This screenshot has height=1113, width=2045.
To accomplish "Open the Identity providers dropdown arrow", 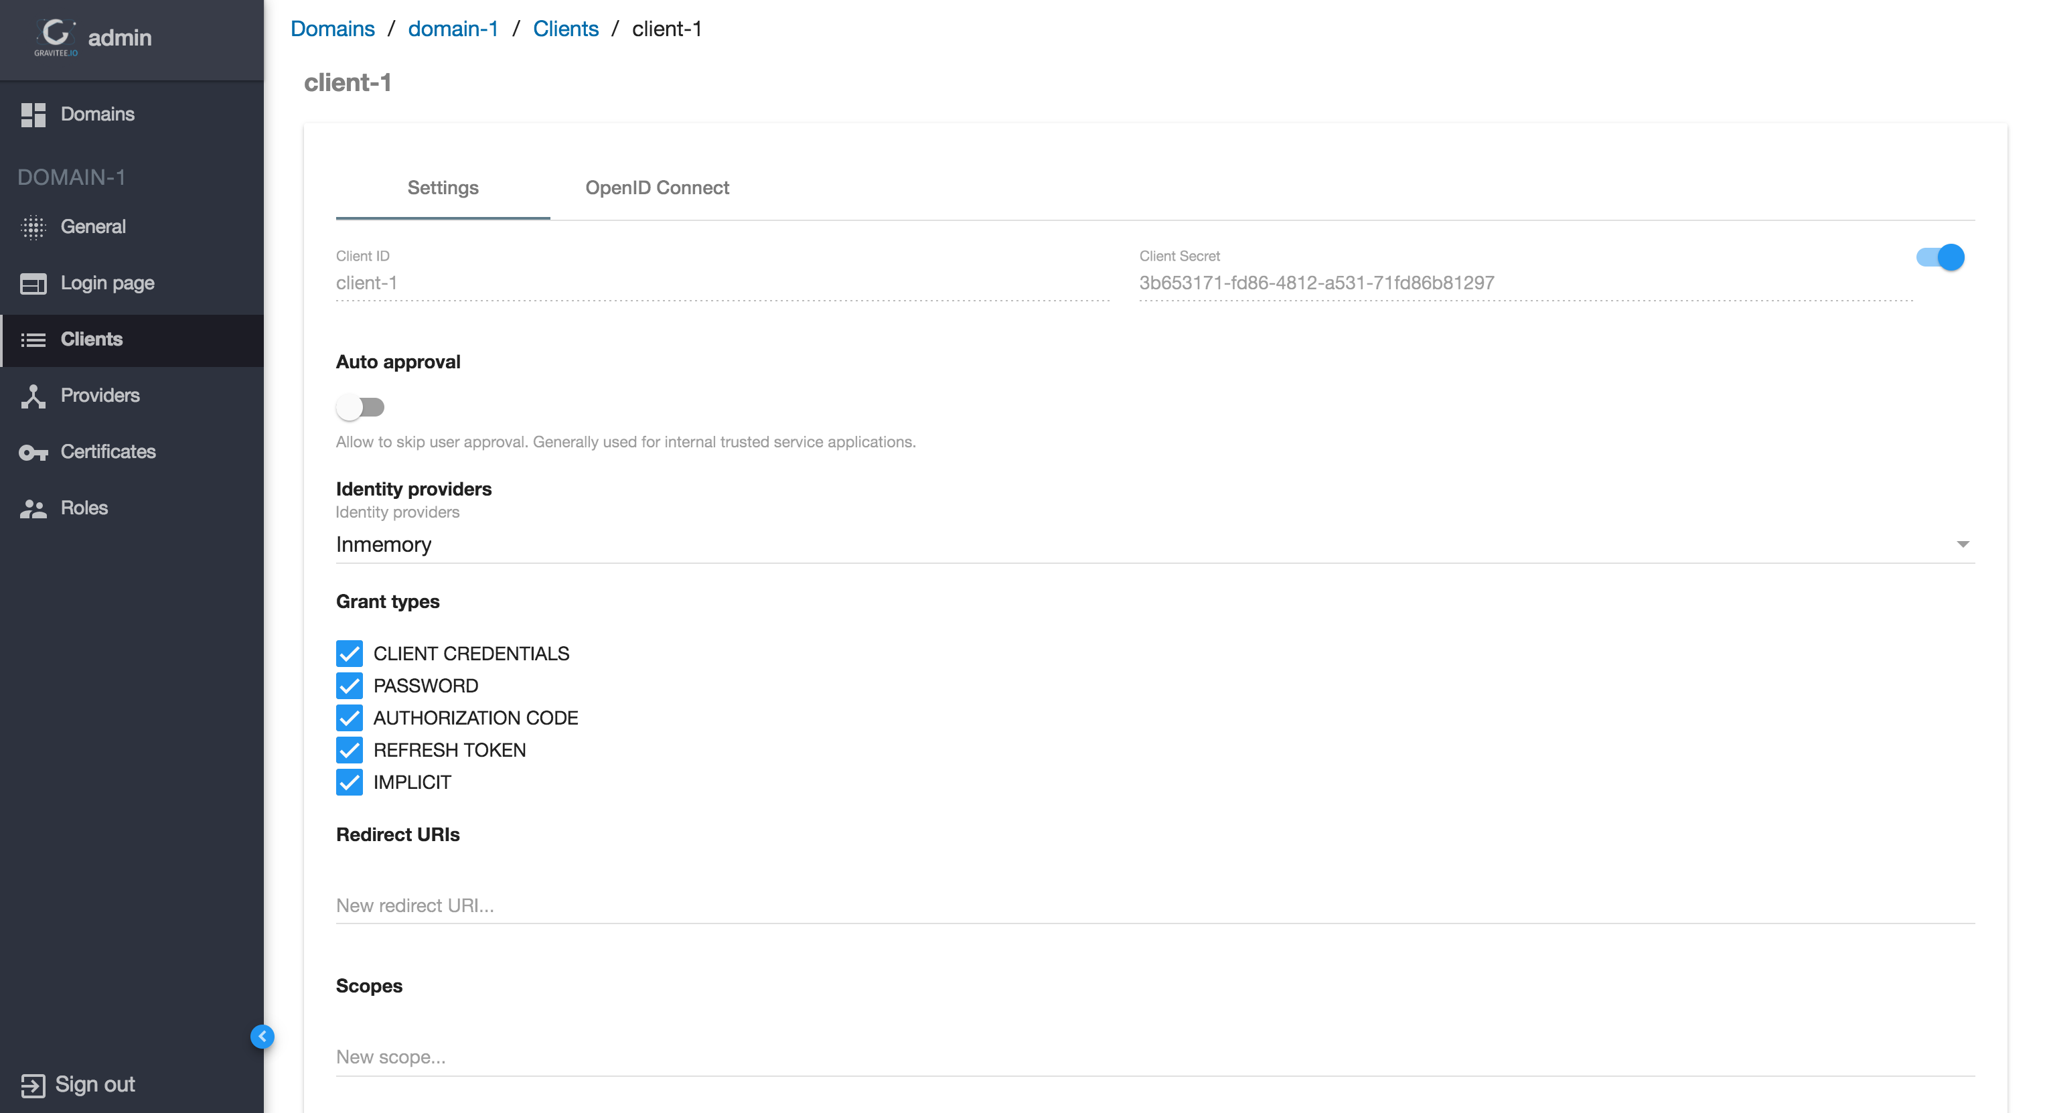I will click(1963, 544).
